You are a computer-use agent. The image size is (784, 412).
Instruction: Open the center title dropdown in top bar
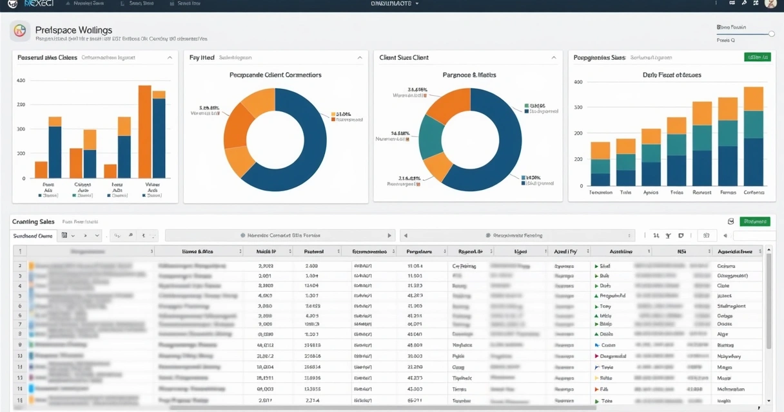coord(395,4)
